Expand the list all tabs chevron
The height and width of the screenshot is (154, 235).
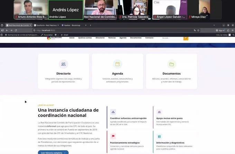214,25
